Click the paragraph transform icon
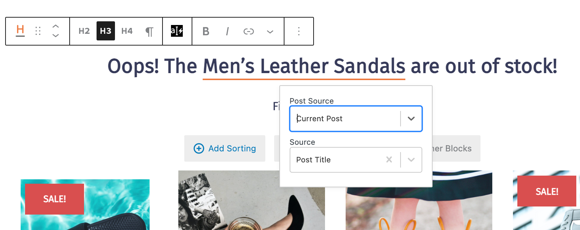The height and width of the screenshot is (230, 580). 149,32
